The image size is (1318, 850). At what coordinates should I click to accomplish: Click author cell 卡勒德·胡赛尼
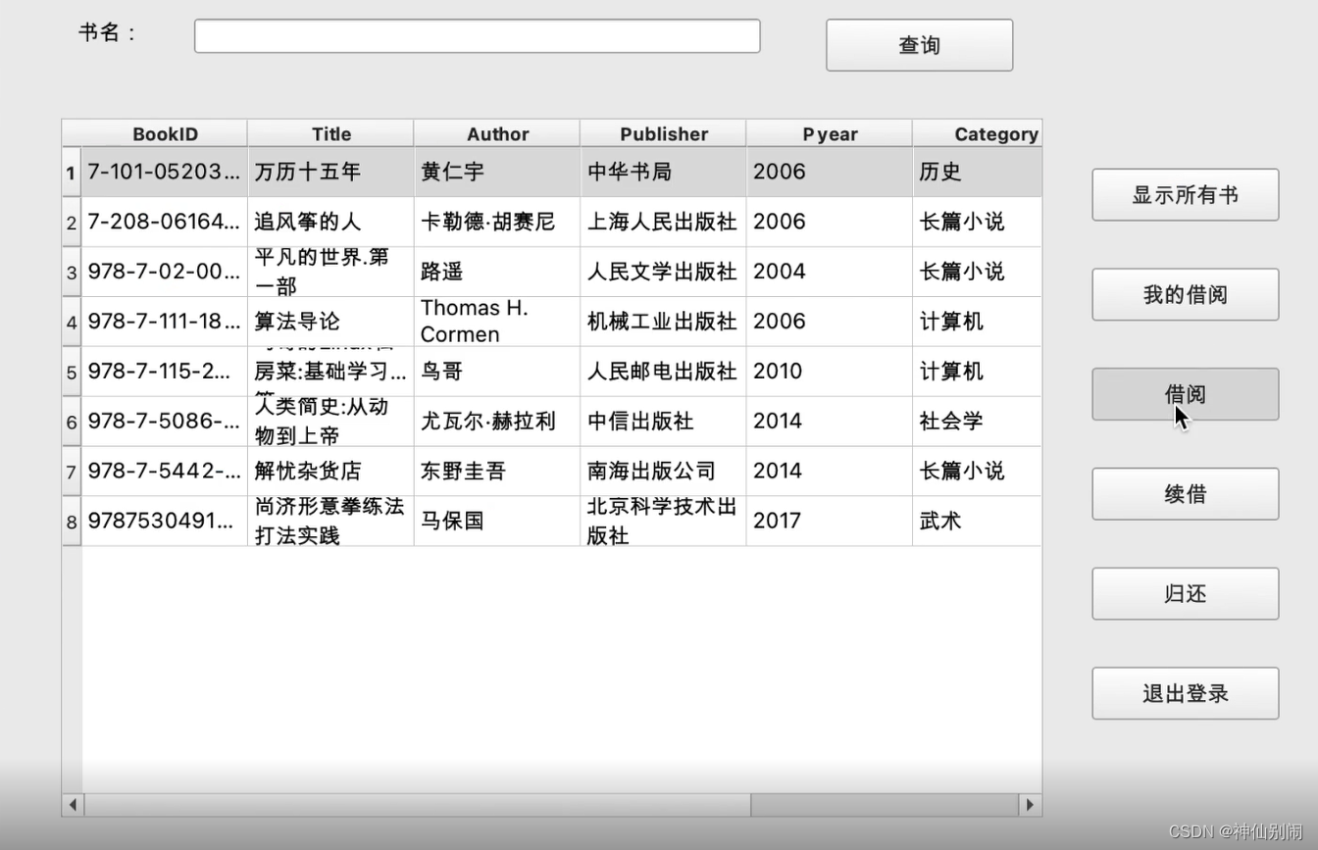497,223
